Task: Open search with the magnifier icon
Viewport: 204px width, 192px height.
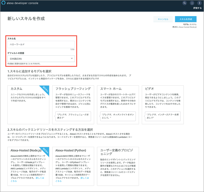Action: point(184,3)
